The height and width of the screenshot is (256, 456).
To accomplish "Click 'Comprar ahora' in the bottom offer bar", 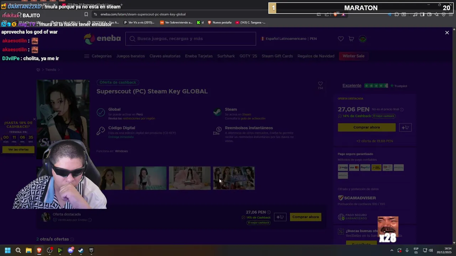I will click(x=305, y=217).
